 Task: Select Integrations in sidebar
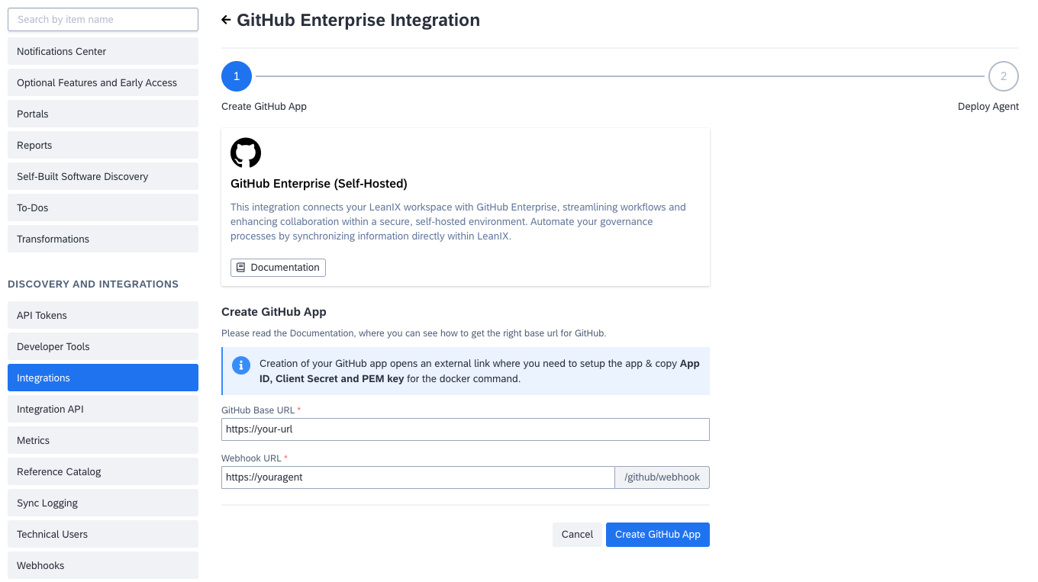click(103, 378)
